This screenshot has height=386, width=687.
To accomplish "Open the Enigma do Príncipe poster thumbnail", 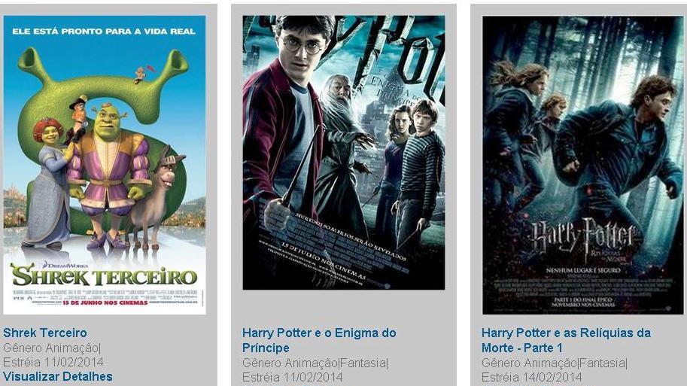I will (x=343, y=153).
